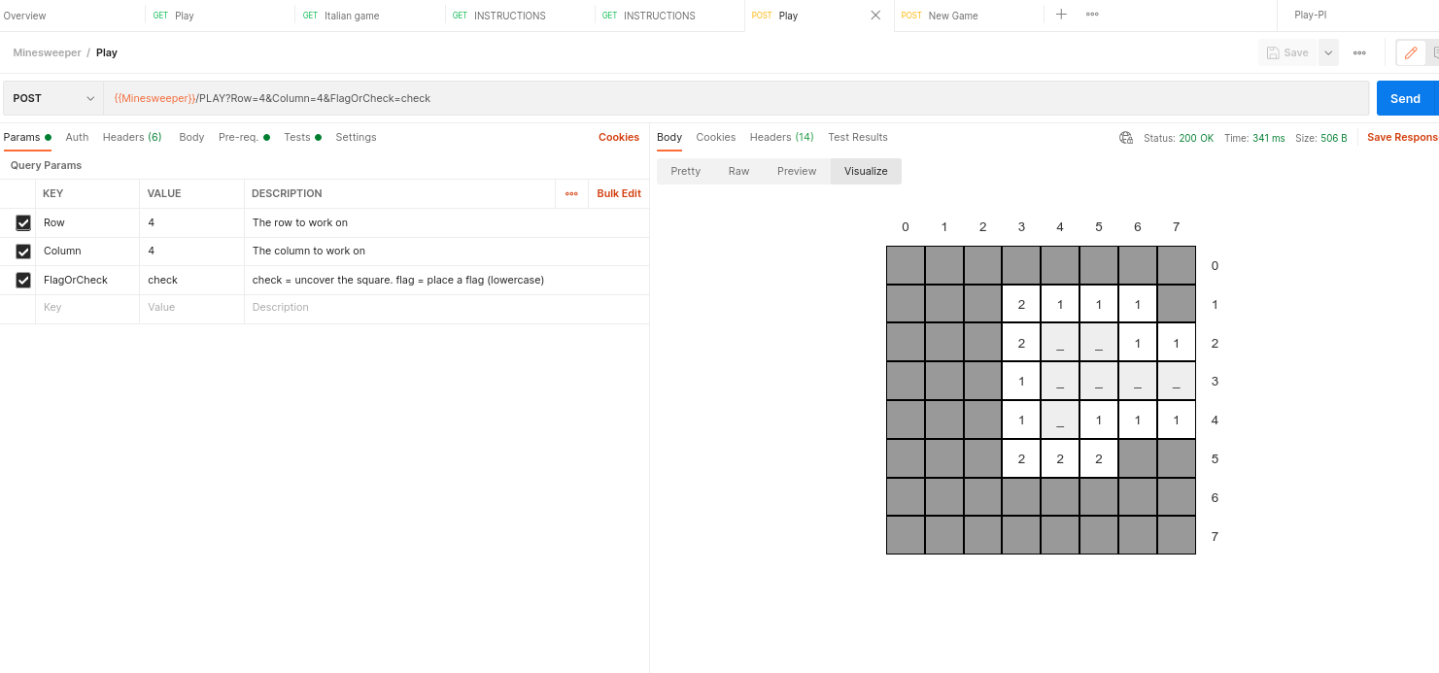This screenshot has height=673, width=1439.
Task: Select the Auth request tab
Action: pyautogui.click(x=77, y=137)
